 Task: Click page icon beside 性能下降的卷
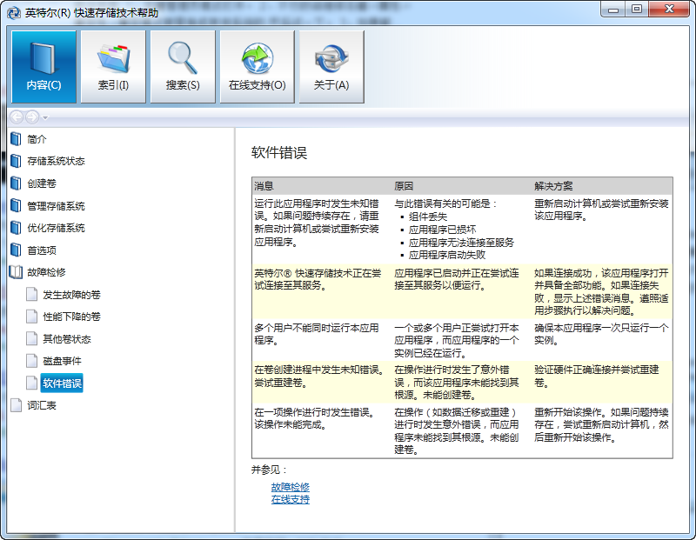coord(31,317)
